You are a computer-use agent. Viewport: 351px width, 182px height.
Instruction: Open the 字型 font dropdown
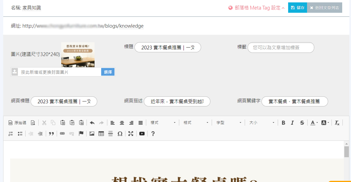(x=229, y=123)
